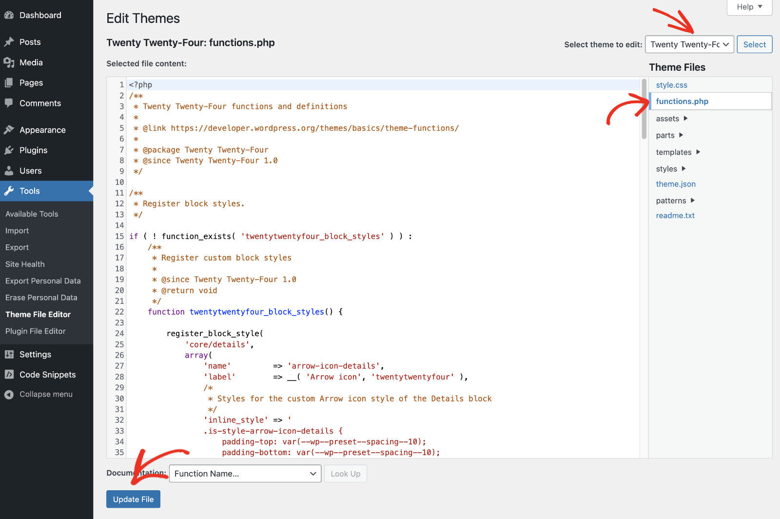The height and width of the screenshot is (519, 780).
Task: Expand the templates folder
Action: [x=678, y=152]
